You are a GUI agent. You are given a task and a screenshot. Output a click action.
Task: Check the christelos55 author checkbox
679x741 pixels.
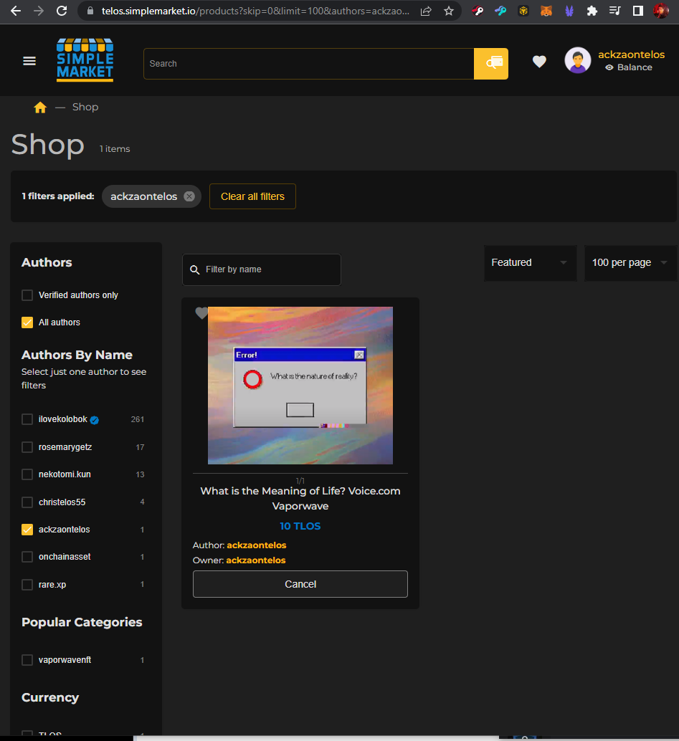27,502
